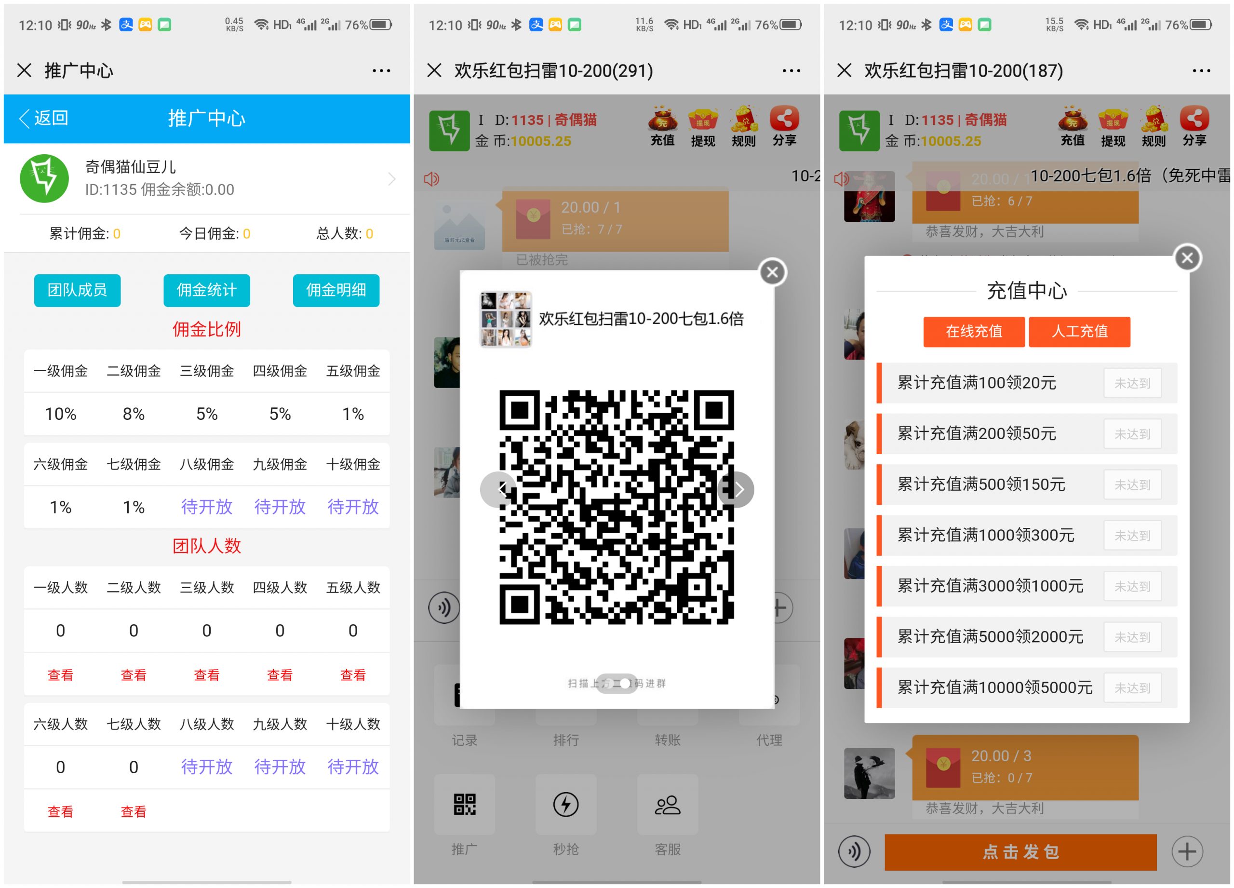Image resolution: width=1234 pixels, height=888 pixels.
Task: Tap bird silhouette sender avatar
Action: tap(869, 773)
